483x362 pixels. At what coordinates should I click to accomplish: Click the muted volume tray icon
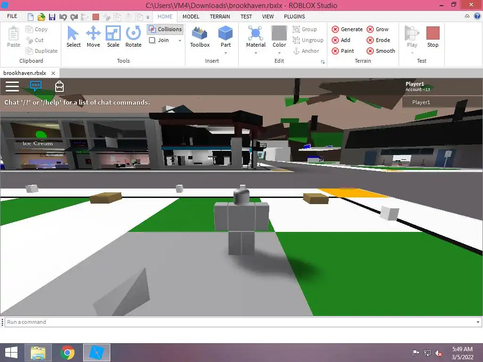point(438,353)
